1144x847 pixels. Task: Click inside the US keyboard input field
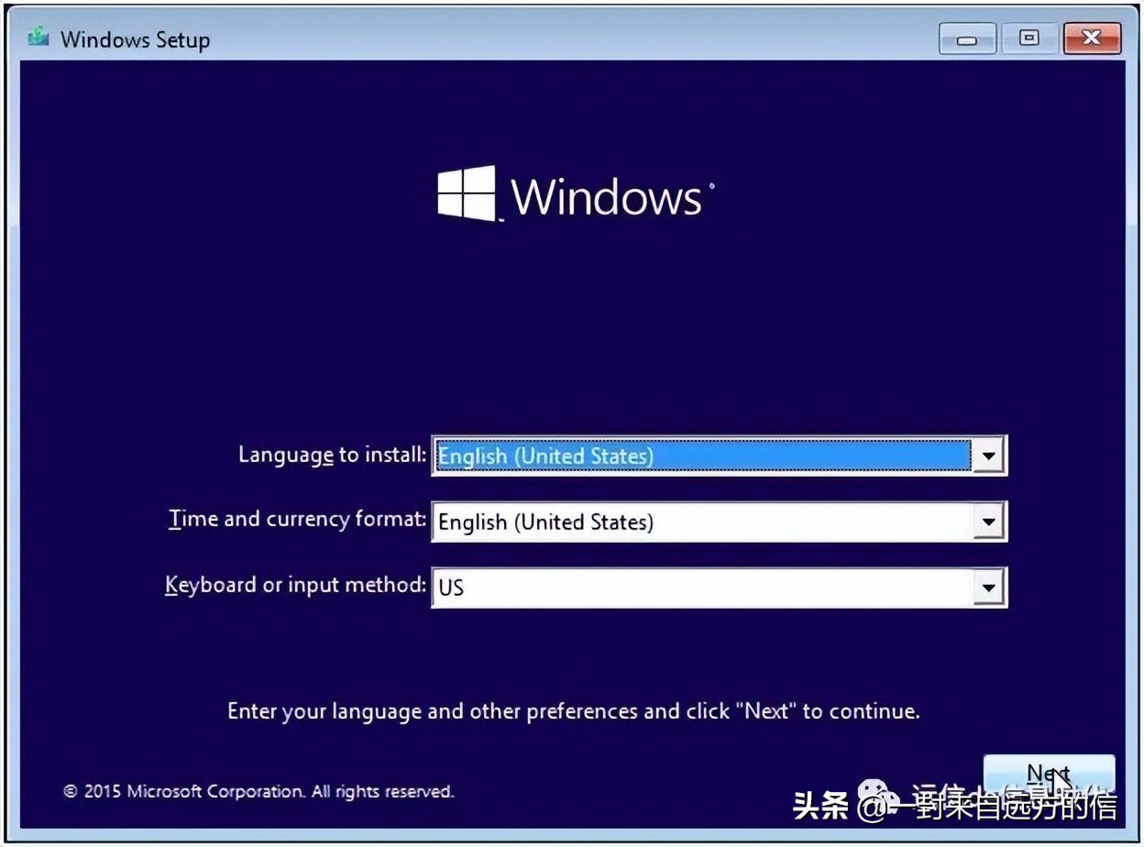(x=642, y=588)
